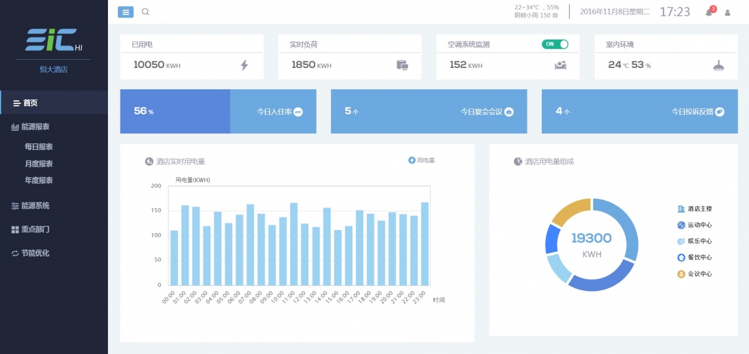Click the hamburger menu button in header
This screenshot has width=749, height=354.
tap(125, 12)
